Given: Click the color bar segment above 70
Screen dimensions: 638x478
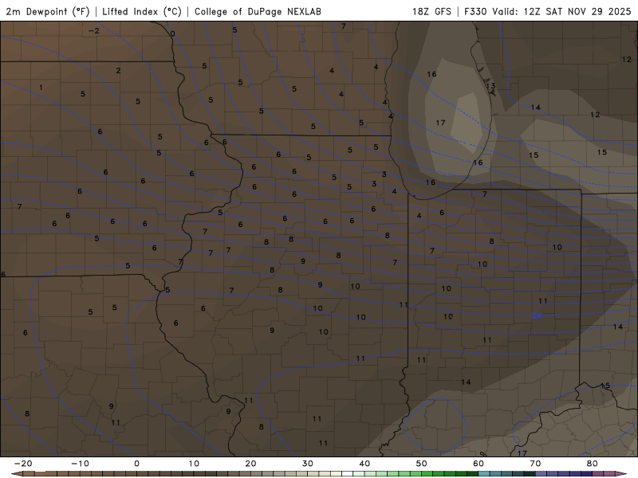Looking at the screenshot, I should point(542,474).
